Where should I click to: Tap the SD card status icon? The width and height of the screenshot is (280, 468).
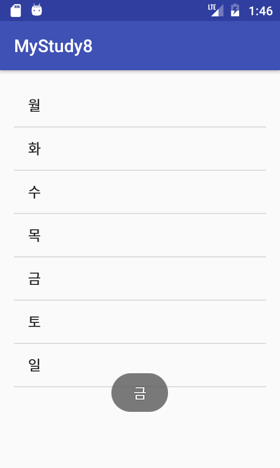tap(16, 11)
